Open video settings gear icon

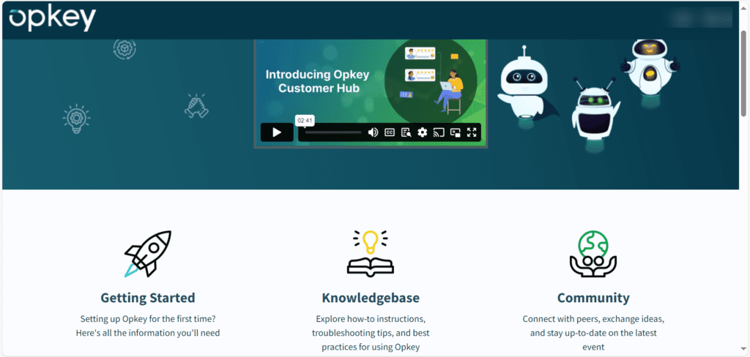[x=423, y=132]
